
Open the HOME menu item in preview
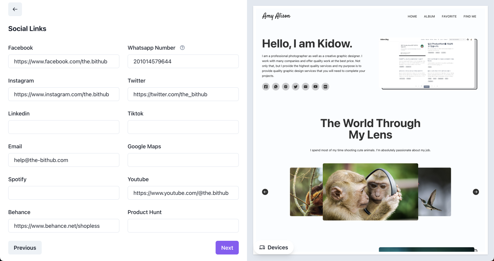click(412, 16)
